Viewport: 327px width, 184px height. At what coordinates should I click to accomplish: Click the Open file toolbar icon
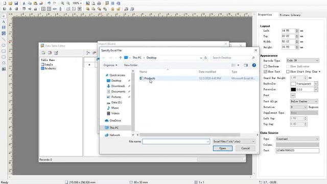pos(10,4)
